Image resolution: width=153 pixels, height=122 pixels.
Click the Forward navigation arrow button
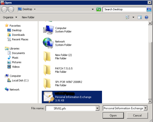pos(11,9)
